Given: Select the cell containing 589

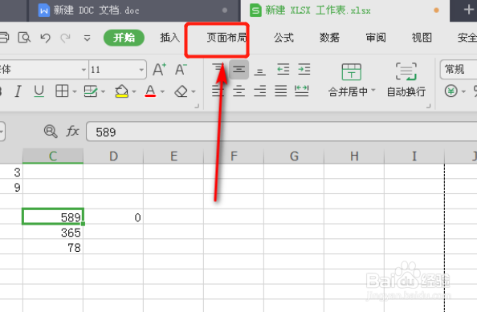Looking at the screenshot, I should 53,217.
